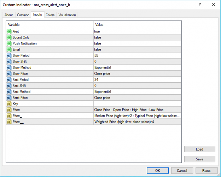Click the integer icon beside Slow Period
The width and height of the screenshot is (221, 177).
tap(9, 55)
